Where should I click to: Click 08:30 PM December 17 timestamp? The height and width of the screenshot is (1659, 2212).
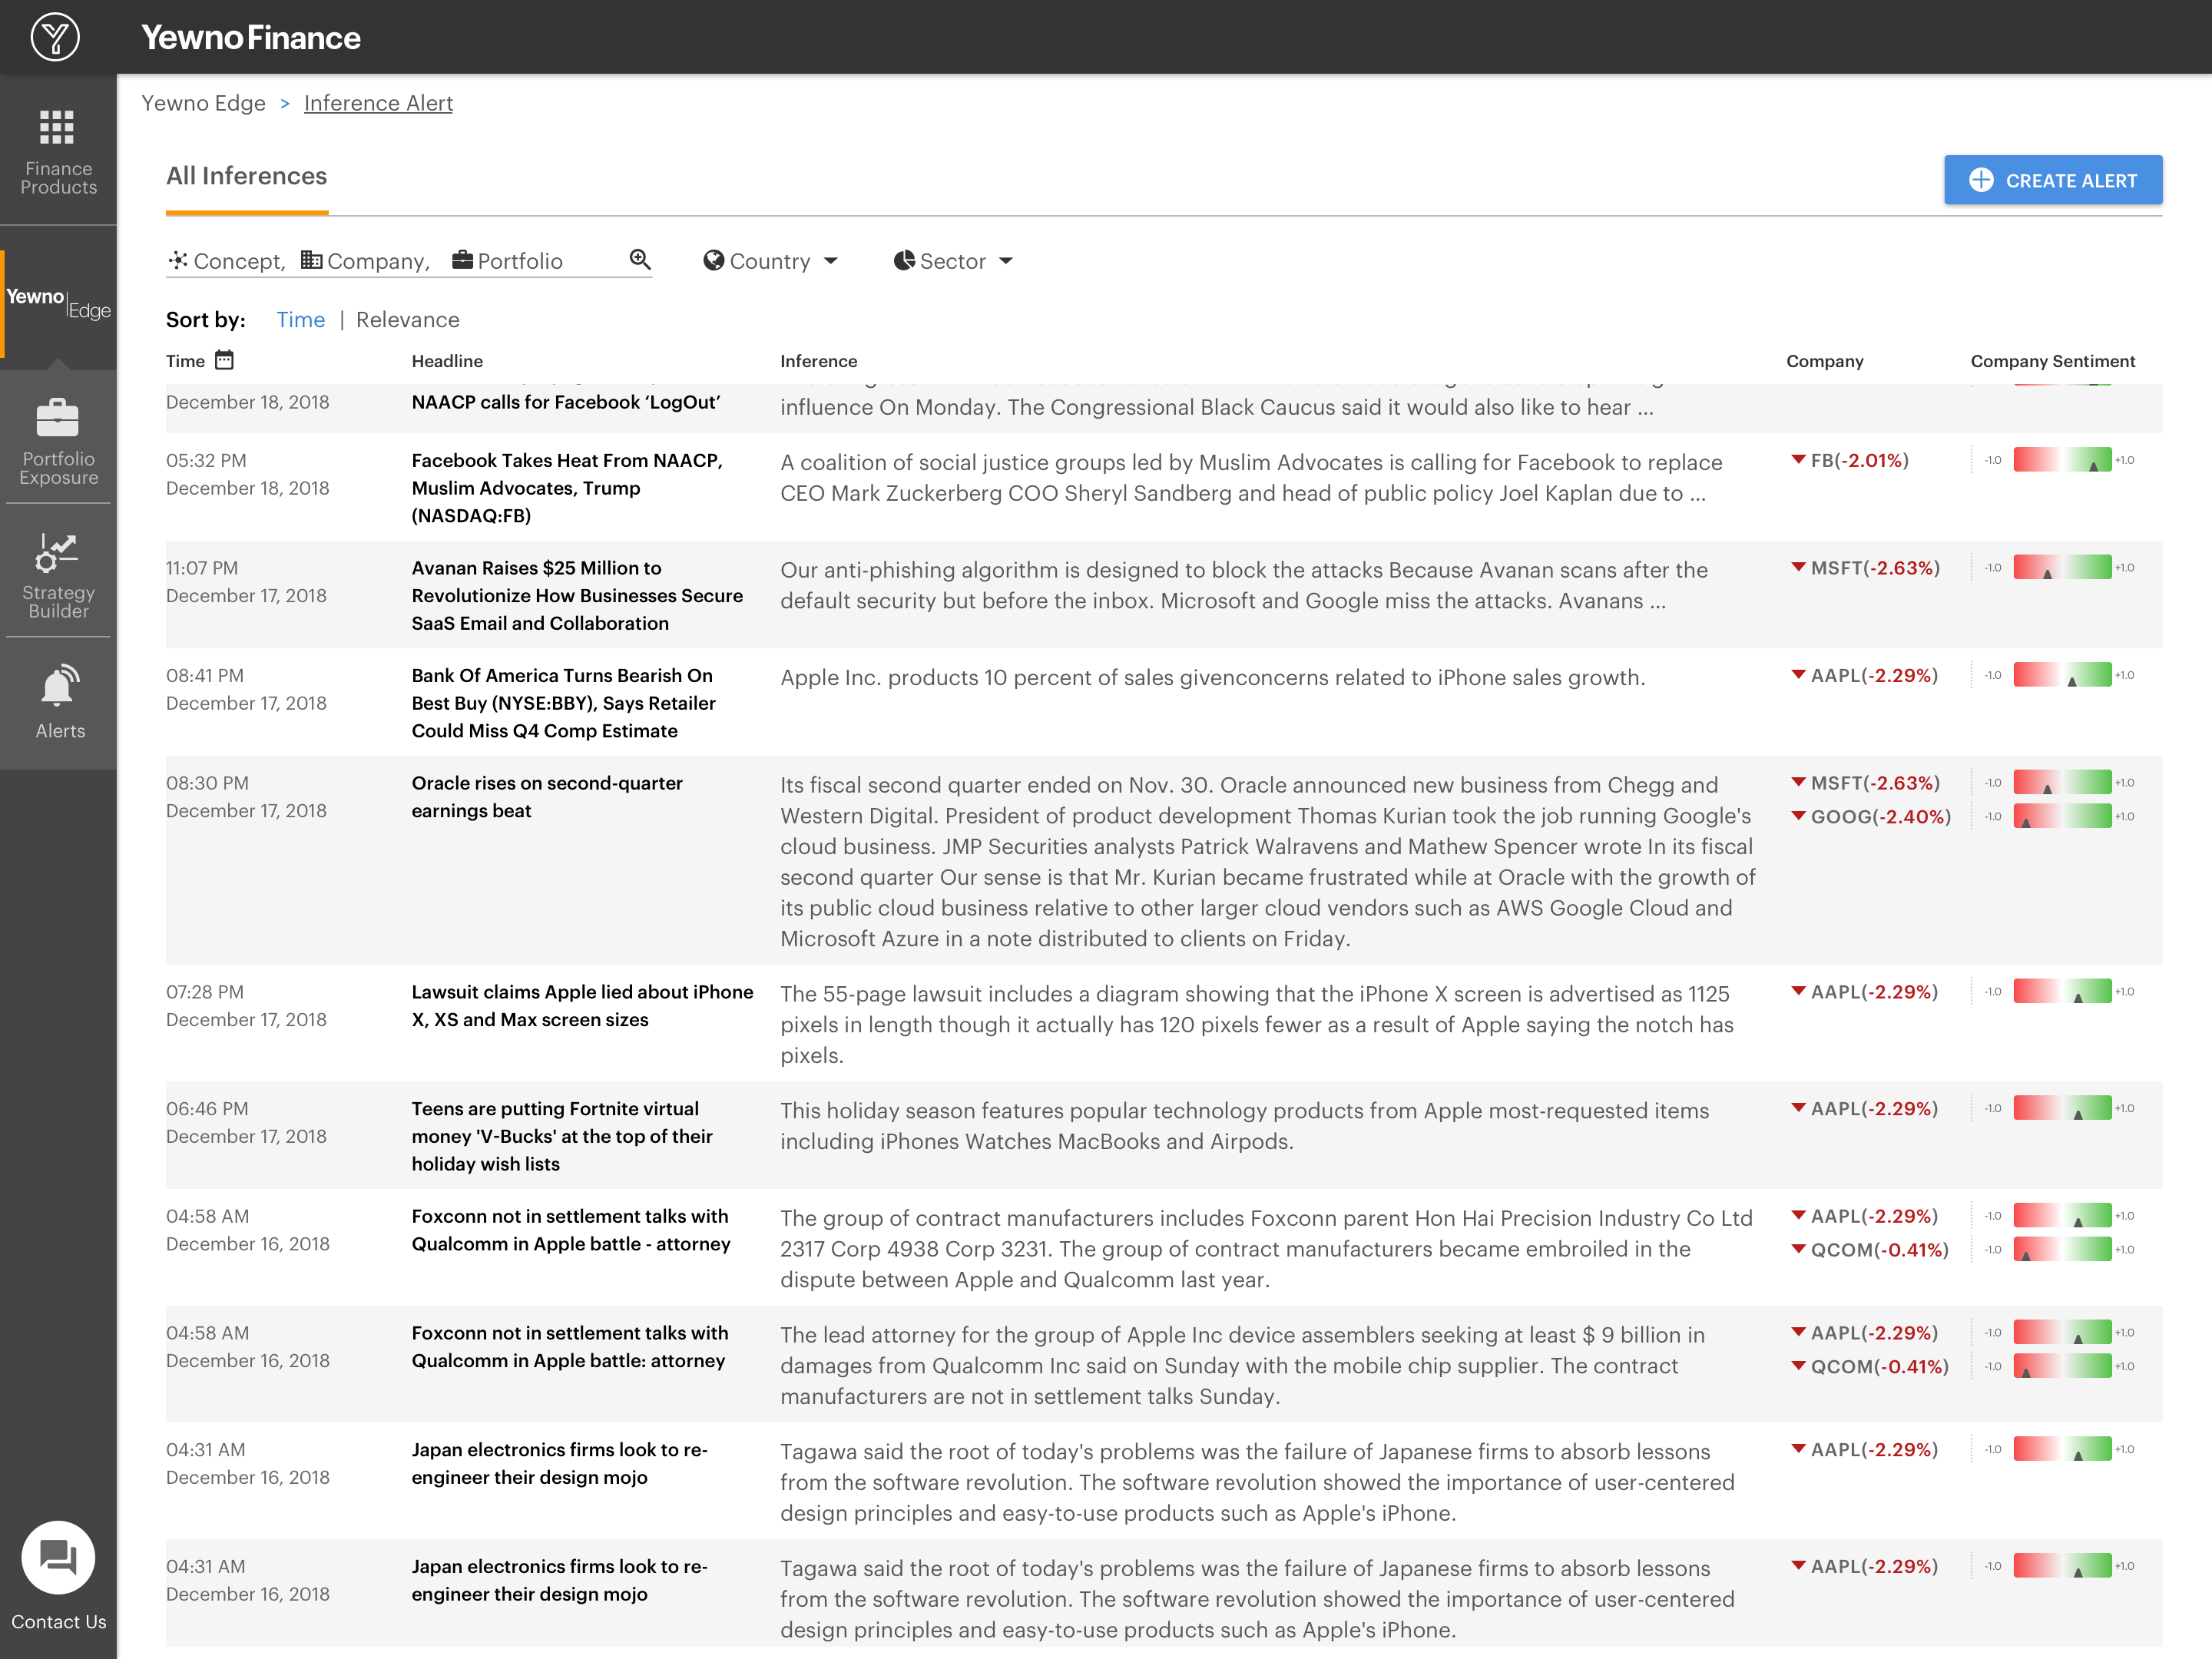[x=246, y=797]
